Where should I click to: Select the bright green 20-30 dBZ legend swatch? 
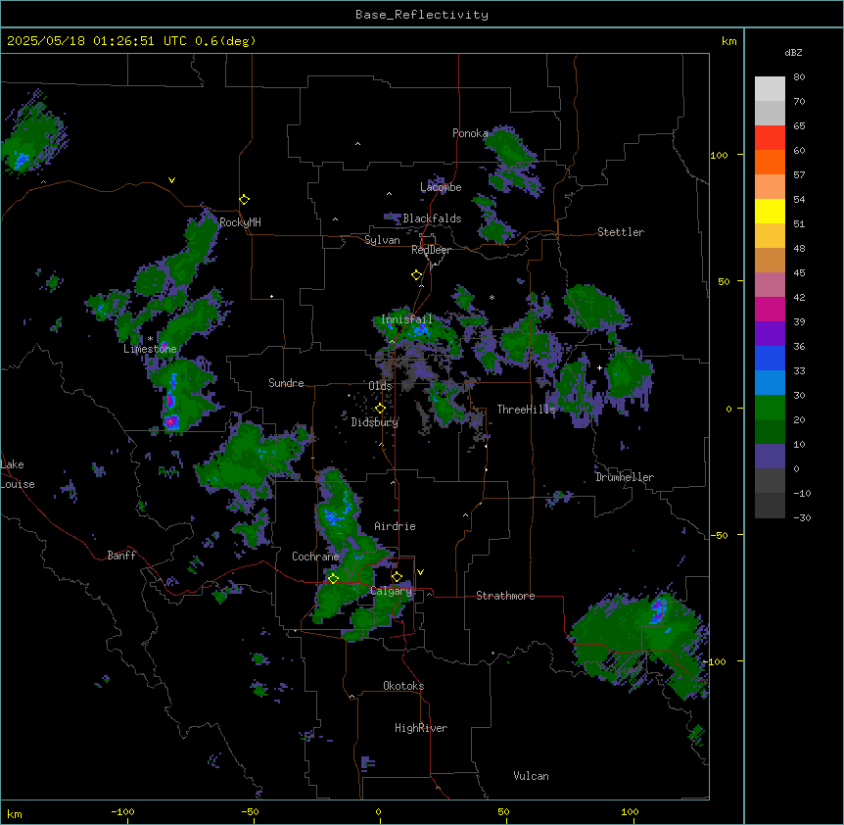[x=770, y=408]
